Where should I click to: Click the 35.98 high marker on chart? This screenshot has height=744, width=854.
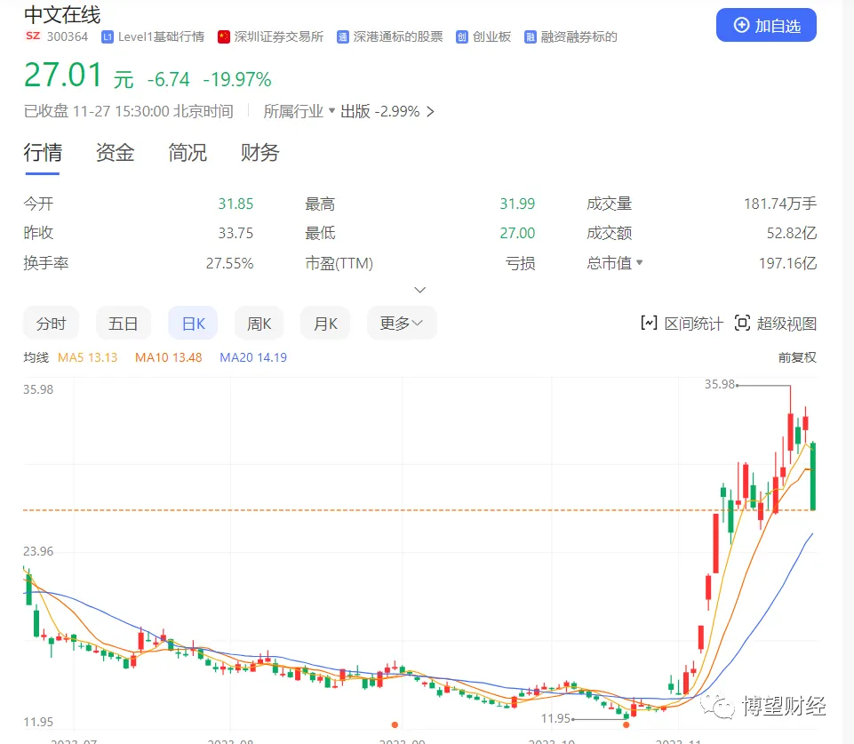pyautogui.click(x=720, y=384)
